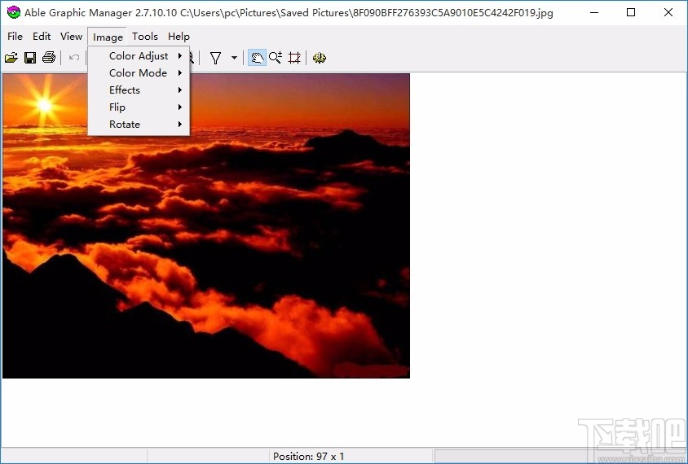
Task: Click the Undo arrow icon
Action: [74, 58]
